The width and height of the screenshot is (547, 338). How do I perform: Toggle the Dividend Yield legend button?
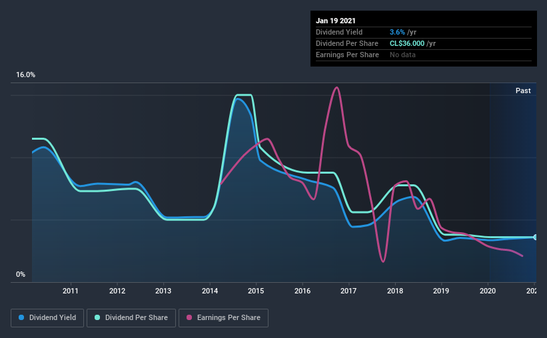point(47,318)
